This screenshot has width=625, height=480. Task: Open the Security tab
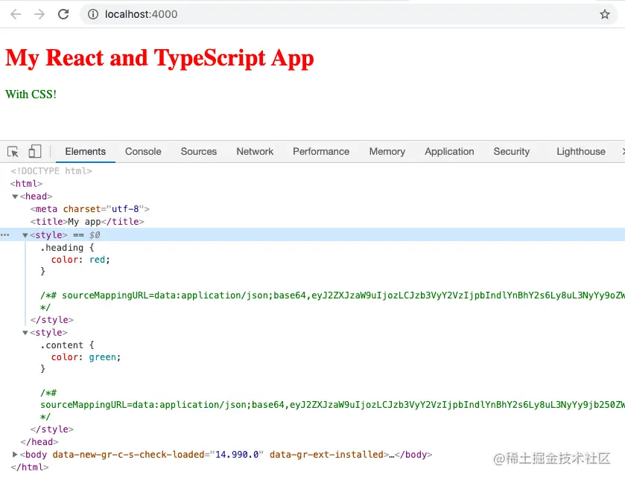512,152
